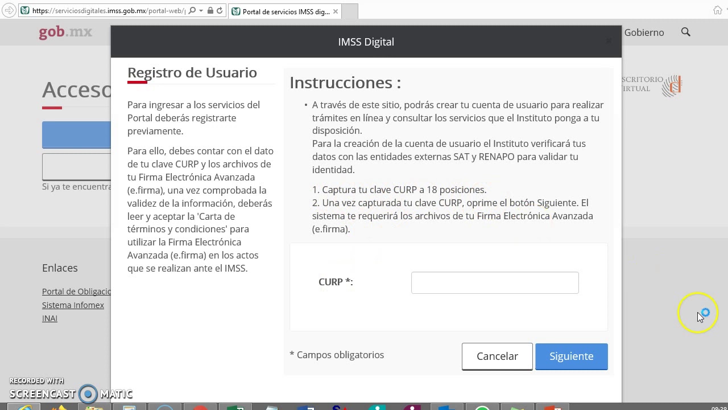Screen dimensions: 728x410
Task: Open the Sistema Infomex link
Action: click(x=73, y=305)
